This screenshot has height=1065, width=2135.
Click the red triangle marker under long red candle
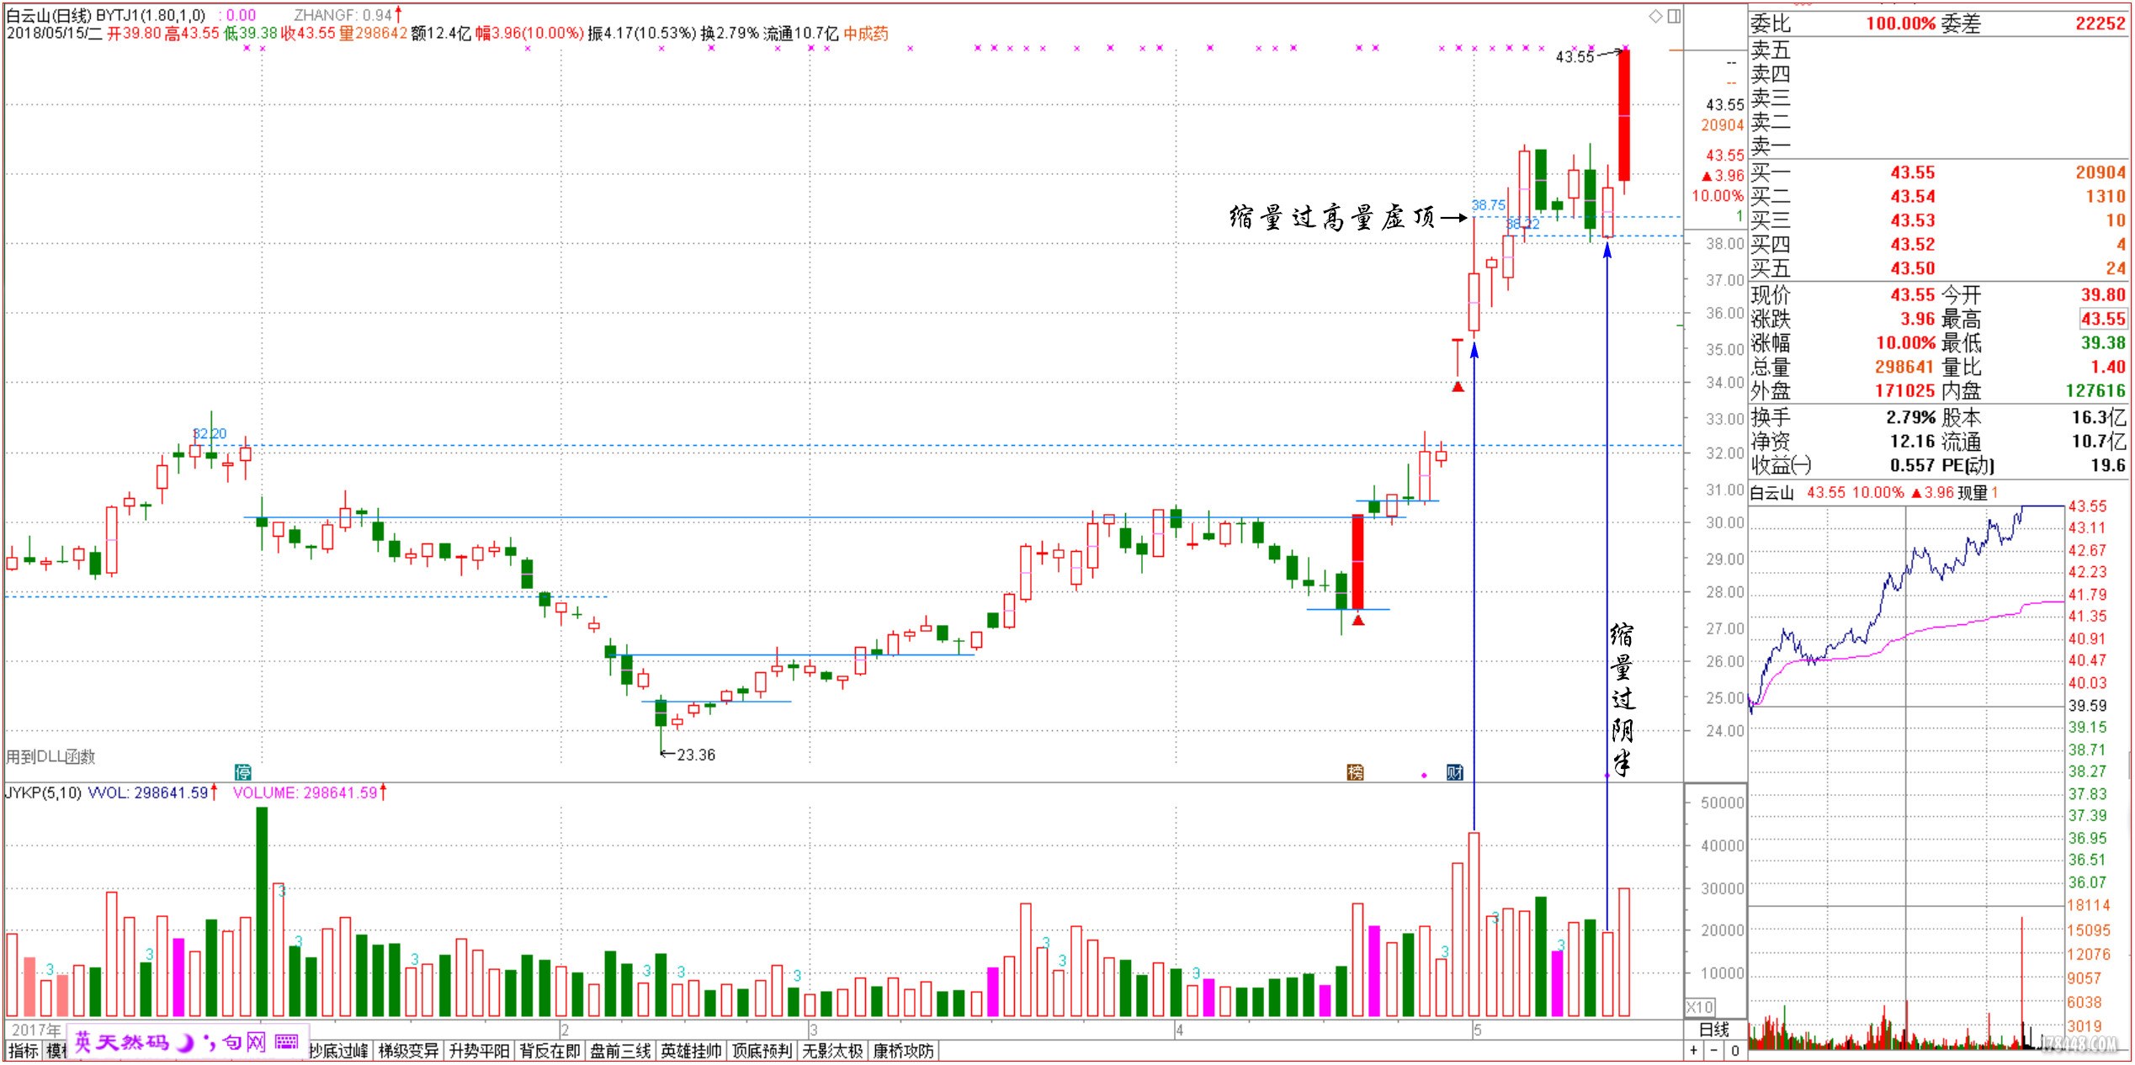click(1357, 620)
